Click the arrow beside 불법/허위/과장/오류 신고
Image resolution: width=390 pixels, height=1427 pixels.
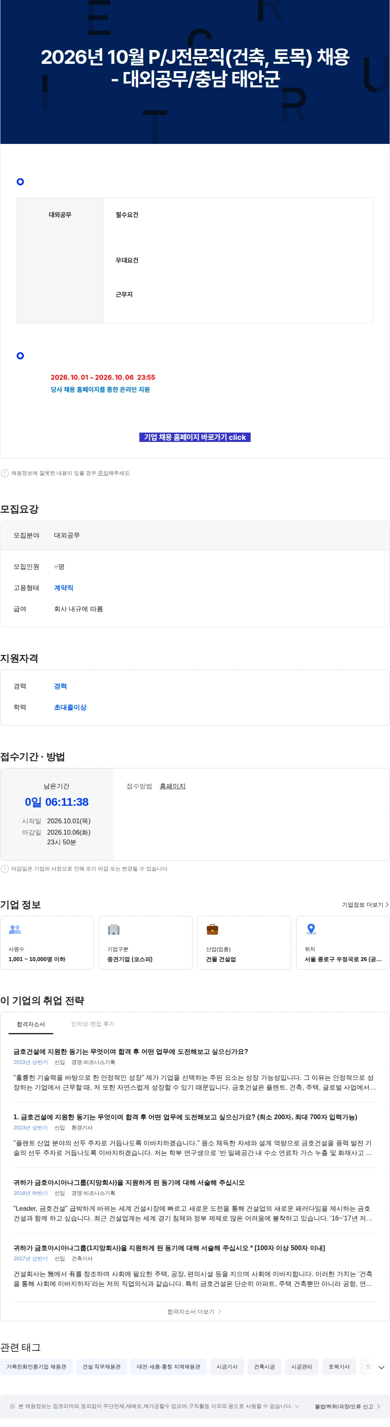378,1406
